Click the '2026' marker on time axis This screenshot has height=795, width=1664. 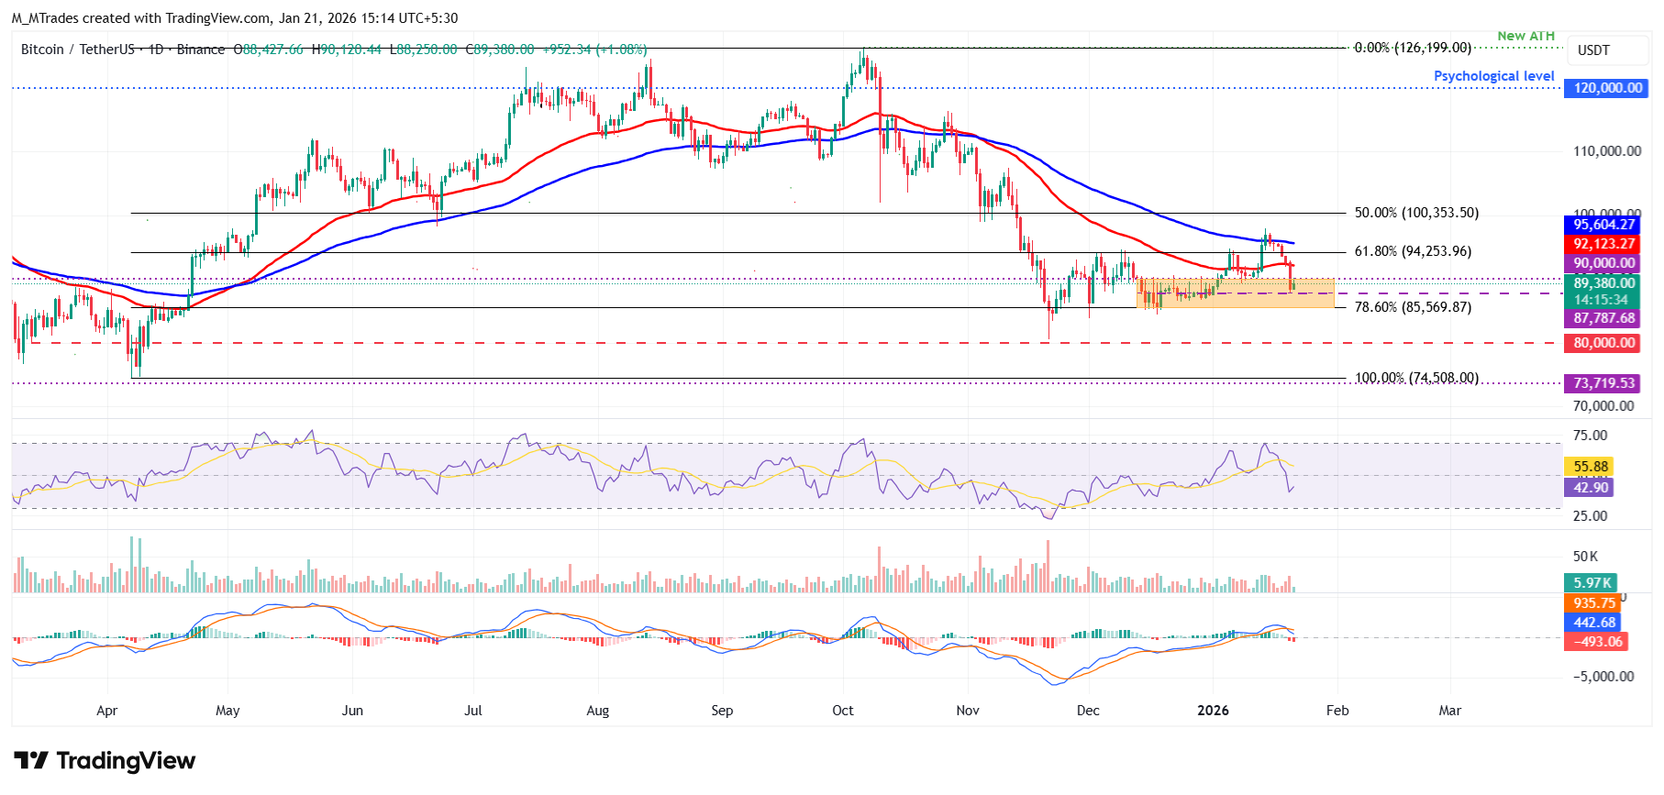click(1213, 711)
